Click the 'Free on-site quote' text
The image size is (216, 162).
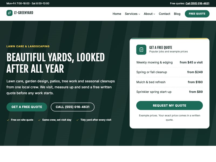(22, 120)
